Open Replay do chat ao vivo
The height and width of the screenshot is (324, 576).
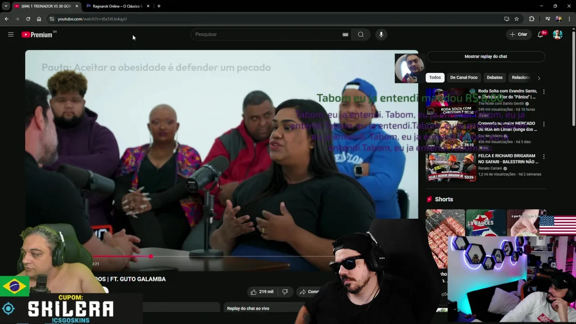click(x=248, y=308)
